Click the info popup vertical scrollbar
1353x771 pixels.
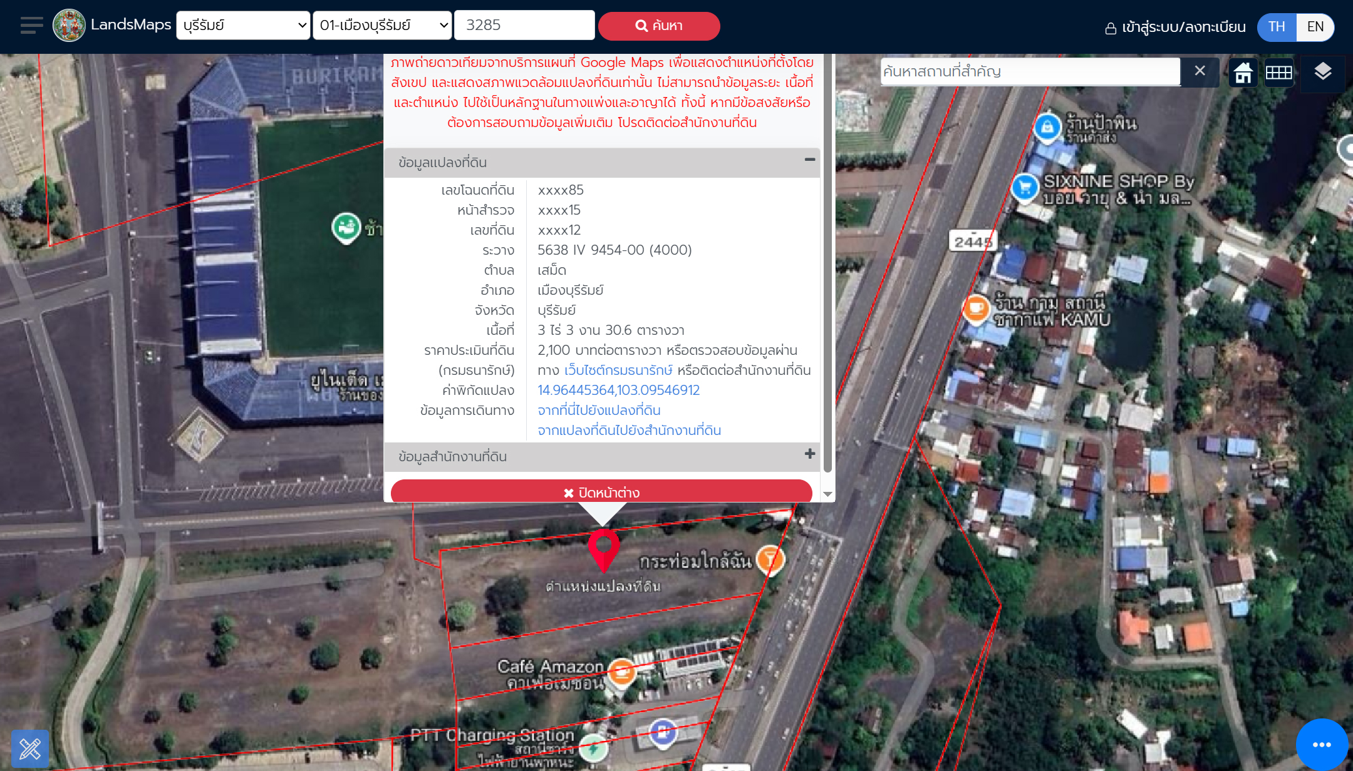pos(827,263)
